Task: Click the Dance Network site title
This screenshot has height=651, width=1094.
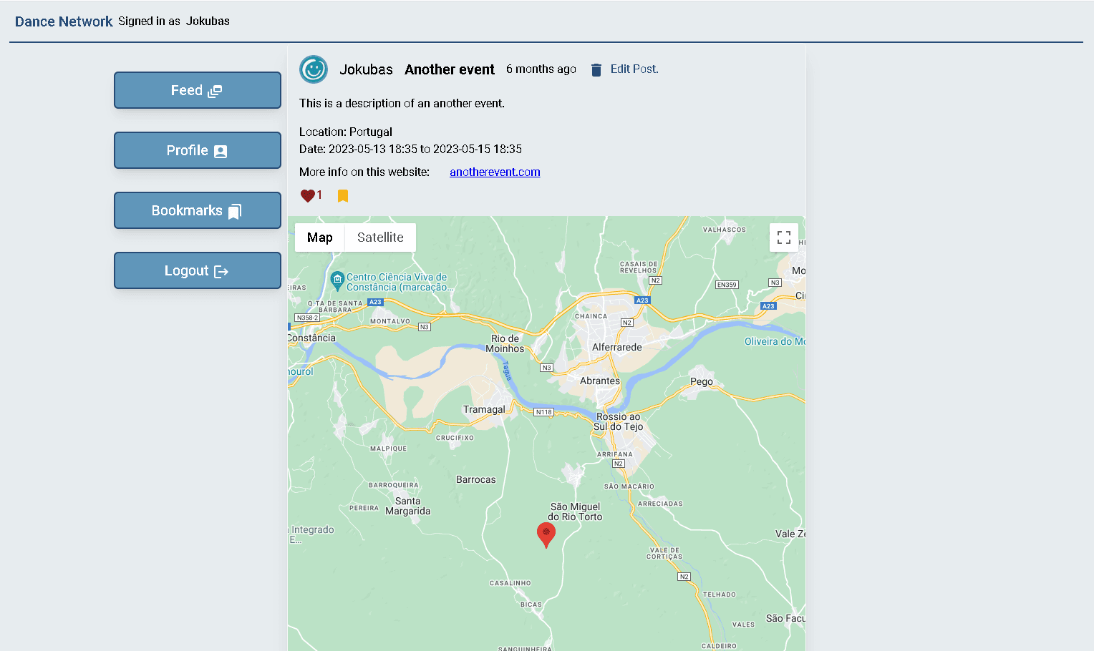Action: click(x=64, y=21)
